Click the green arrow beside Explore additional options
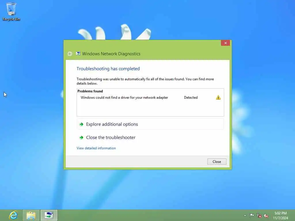The height and width of the screenshot is (221, 295). [82, 124]
